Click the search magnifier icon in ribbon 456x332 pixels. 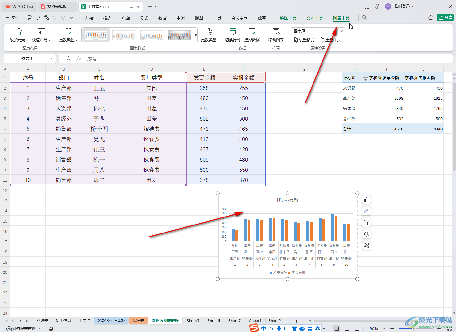[x=364, y=18]
